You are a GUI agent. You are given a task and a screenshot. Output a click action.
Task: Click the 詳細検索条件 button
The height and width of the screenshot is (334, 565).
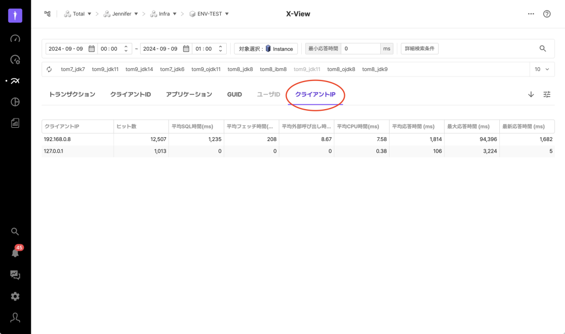(x=419, y=49)
